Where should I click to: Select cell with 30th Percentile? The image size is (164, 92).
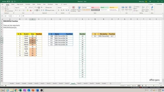(104, 36)
